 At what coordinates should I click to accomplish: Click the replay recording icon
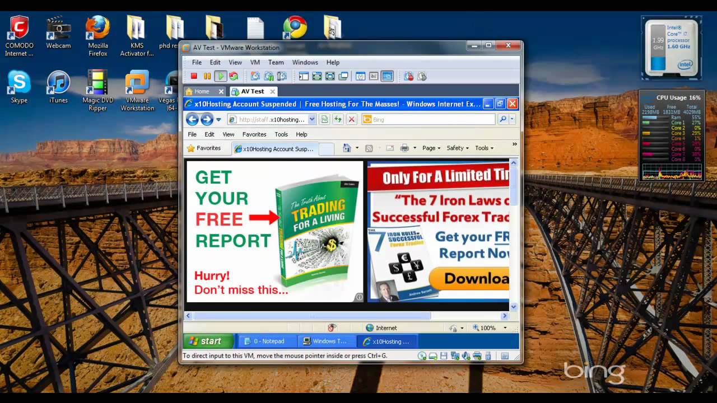pyautogui.click(x=422, y=76)
